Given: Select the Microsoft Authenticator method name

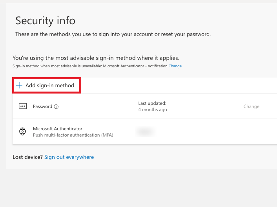Looking at the screenshot, I should (58, 129).
